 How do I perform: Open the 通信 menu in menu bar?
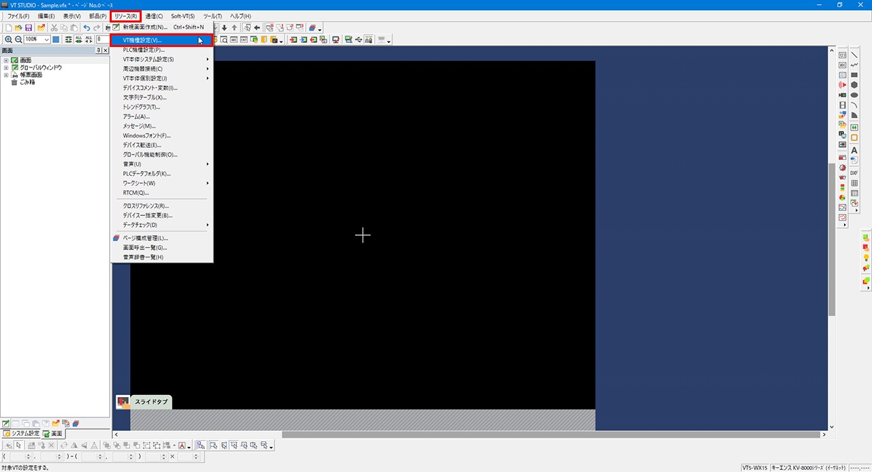coord(154,16)
